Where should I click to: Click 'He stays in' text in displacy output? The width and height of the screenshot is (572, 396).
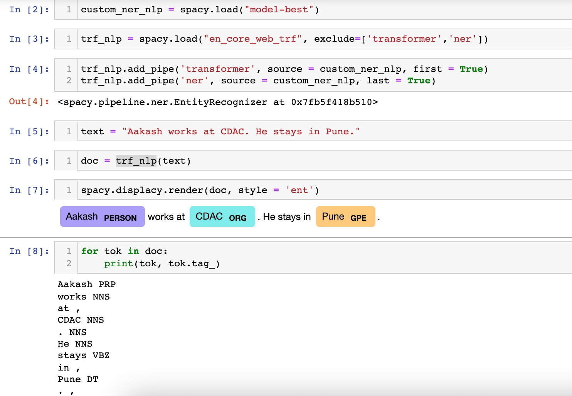click(287, 217)
